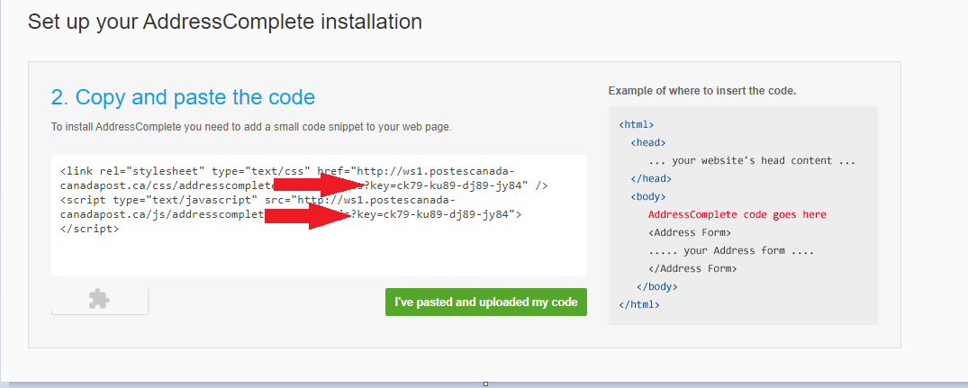The width and height of the screenshot is (968, 388).
Task: Click "..... your Address form ...." line
Action: 731,250
